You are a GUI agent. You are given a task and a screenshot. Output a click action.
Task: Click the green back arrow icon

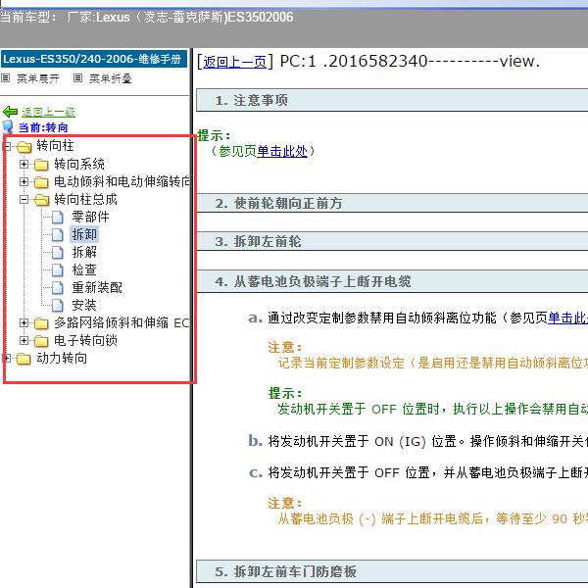(10, 112)
